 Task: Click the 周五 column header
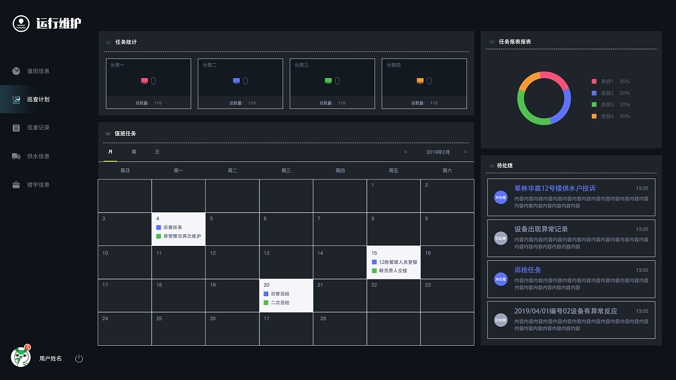coord(393,171)
